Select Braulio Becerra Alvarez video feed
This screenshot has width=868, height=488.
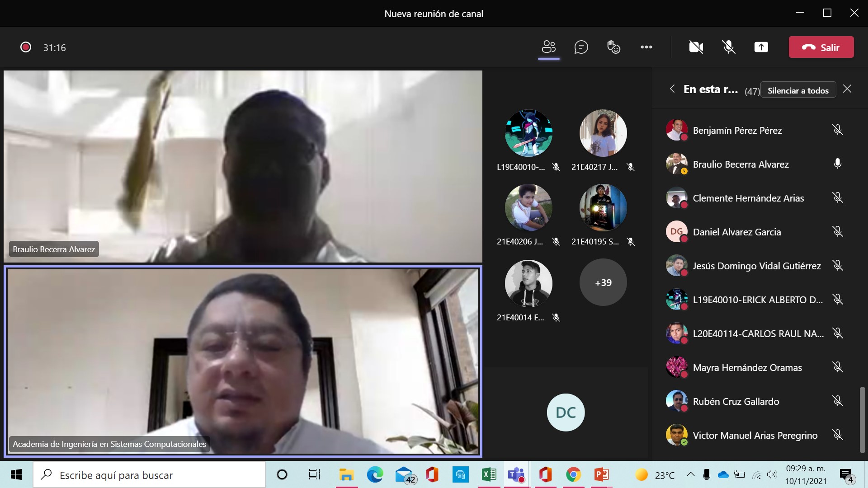point(243,166)
